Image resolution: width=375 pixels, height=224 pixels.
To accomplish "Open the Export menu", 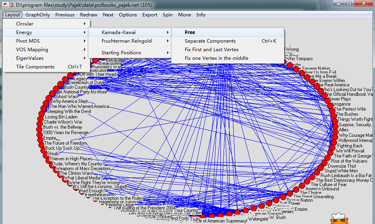I will coord(150,15).
